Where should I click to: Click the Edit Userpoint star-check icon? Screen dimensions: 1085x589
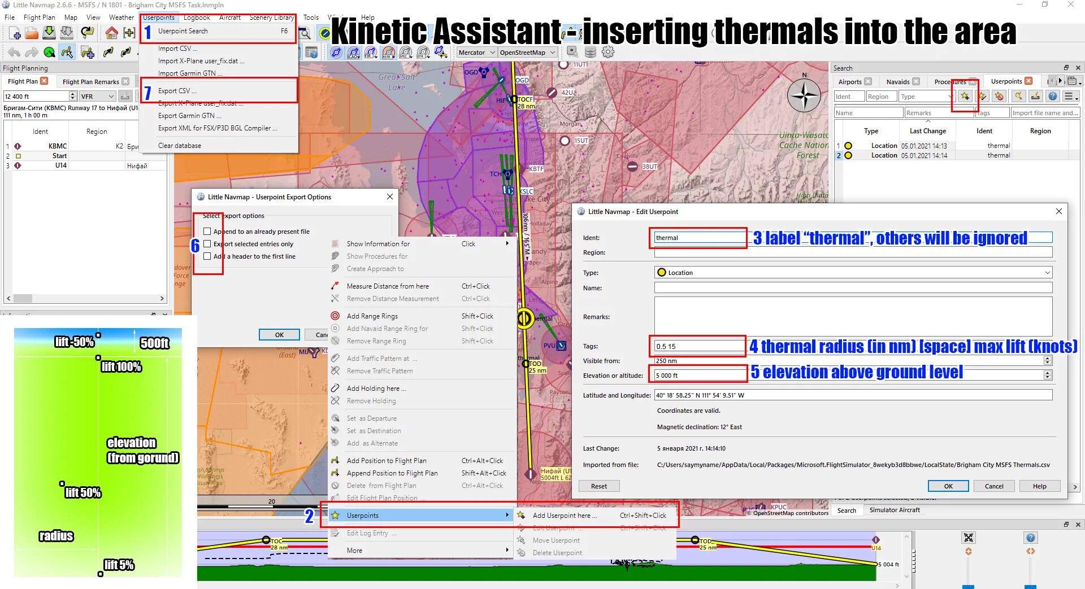tap(983, 96)
